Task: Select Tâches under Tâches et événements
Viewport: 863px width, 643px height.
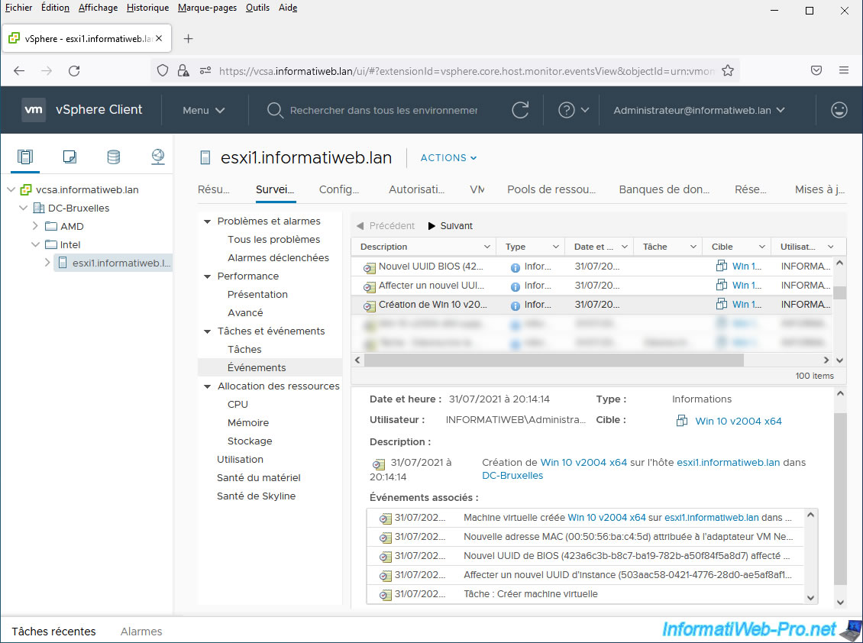Action: tap(244, 350)
